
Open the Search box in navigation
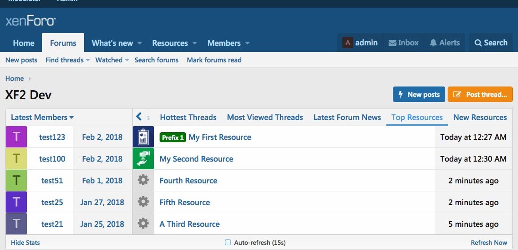click(491, 43)
